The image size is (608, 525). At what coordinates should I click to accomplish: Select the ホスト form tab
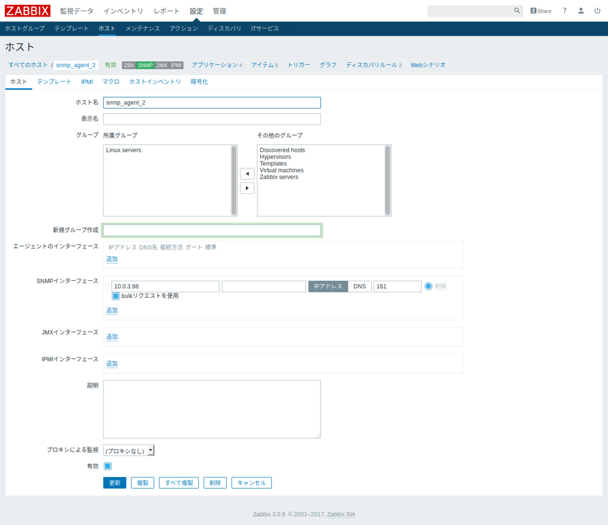click(x=18, y=82)
